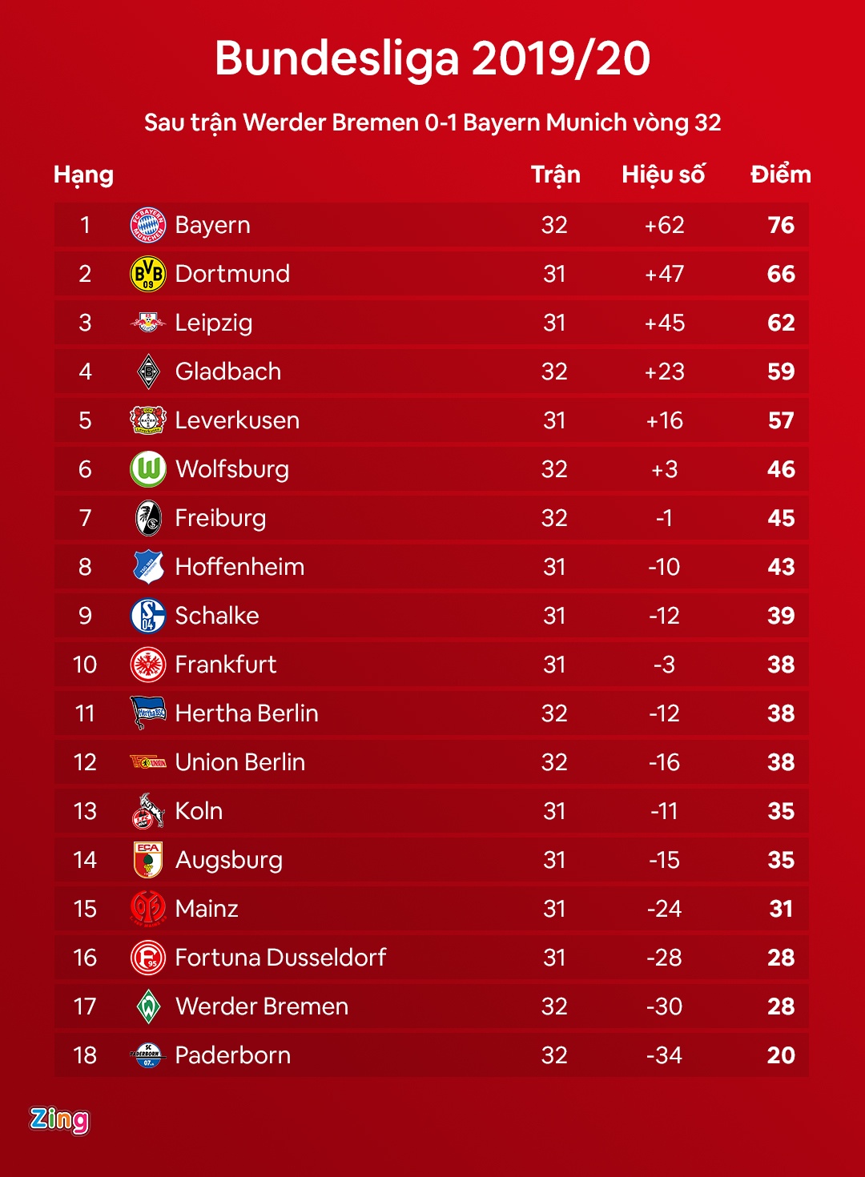
Task: Select the Fortuna Dusseldorf F95 logo
Action: tap(148, 958)
